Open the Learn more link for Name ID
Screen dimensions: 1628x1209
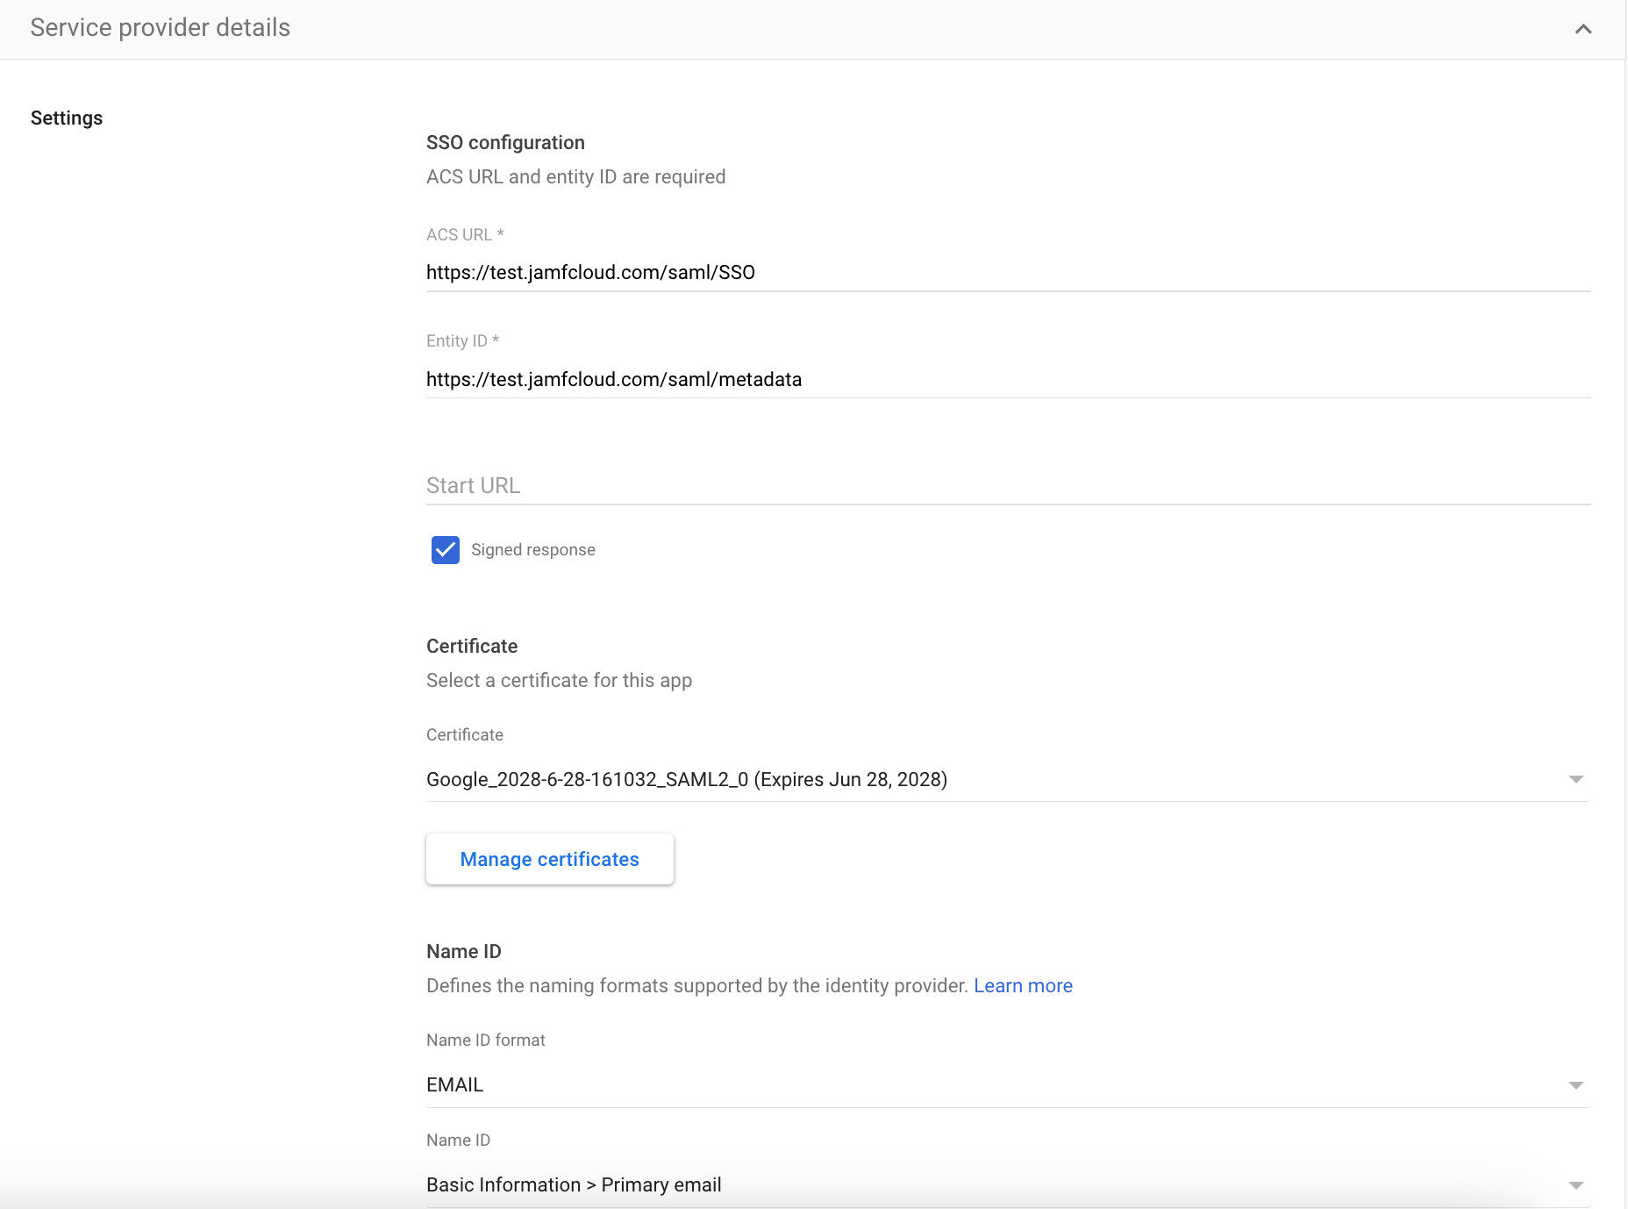pyautogui.click(x=1023, y=986)
